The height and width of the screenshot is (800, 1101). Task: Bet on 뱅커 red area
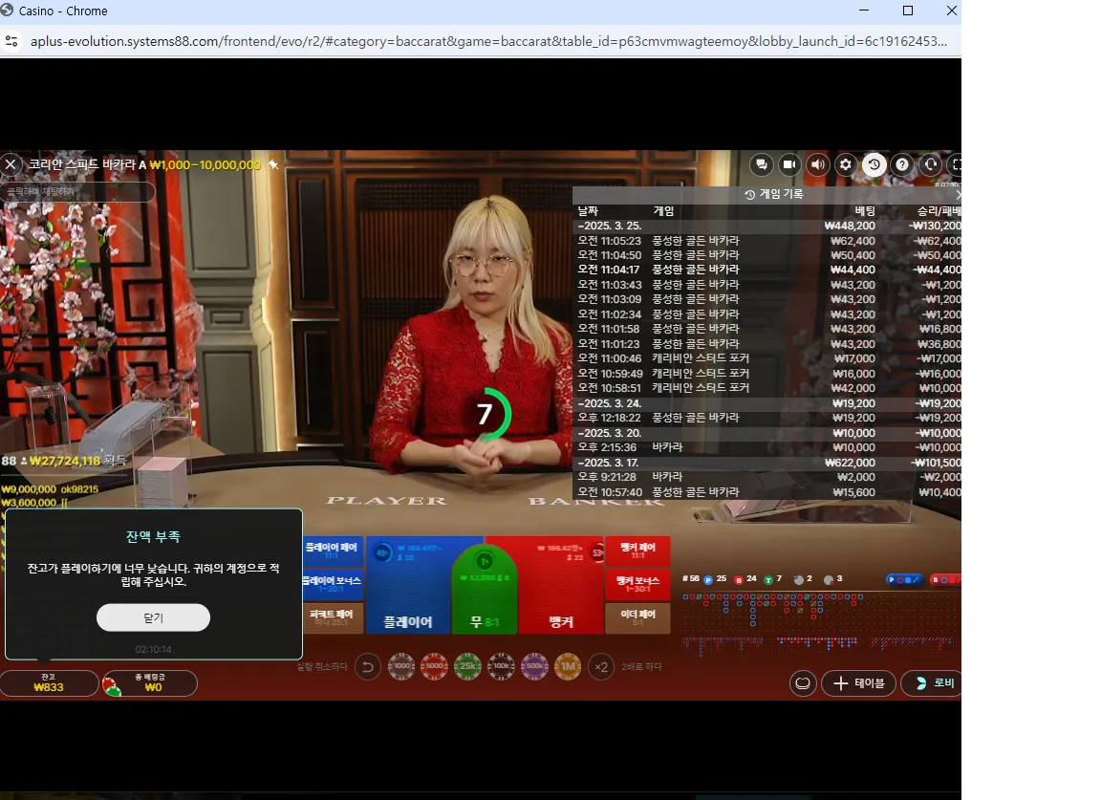point(560,585)
